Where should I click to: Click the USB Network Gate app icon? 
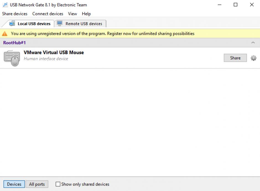[x=5, y=5]
